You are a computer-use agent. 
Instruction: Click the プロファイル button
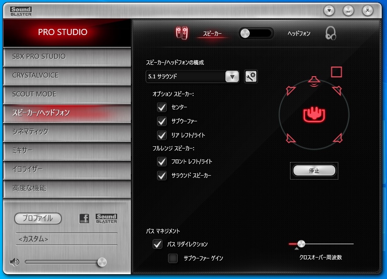pyautogui.click(x=38, y=219)
